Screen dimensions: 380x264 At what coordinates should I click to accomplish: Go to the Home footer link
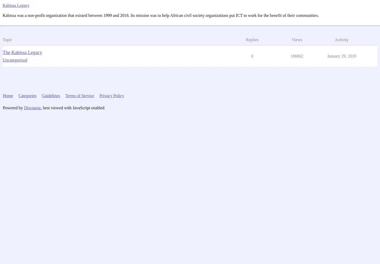pyautogui.click(x=8, y=96)
